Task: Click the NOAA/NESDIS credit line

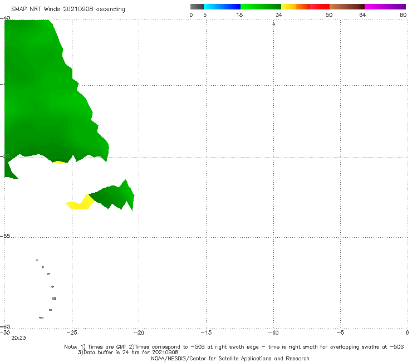Action: click(230, 359)
